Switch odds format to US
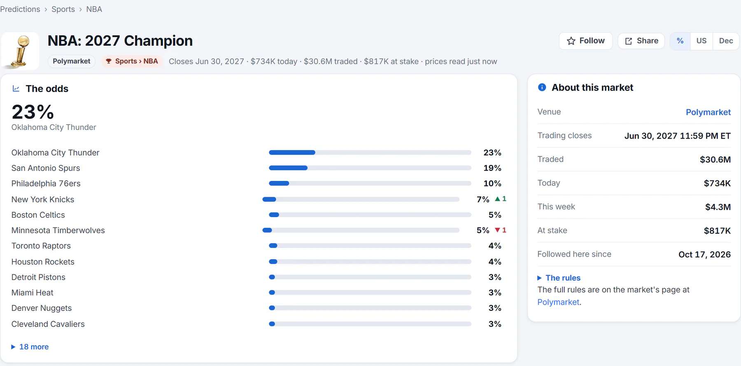 pyautogui.click(x=701, y=41)
